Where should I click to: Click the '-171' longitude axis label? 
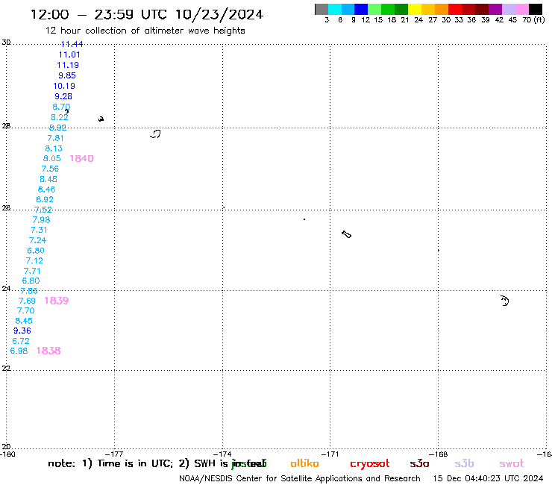coord(330,454)
